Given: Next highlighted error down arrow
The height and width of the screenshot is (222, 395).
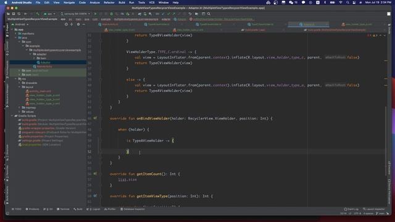Looking at the screenshot, I should (x=385, y=36).
